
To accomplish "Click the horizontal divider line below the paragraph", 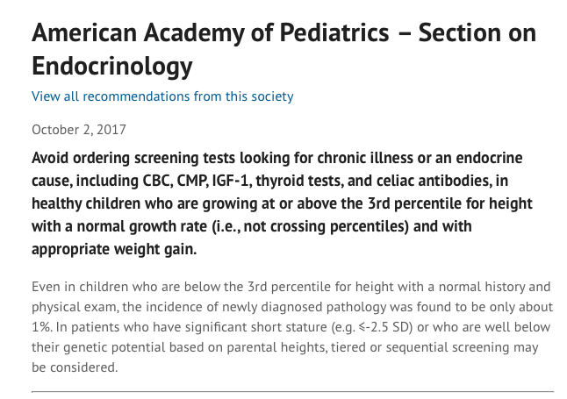I will [292, 391].
